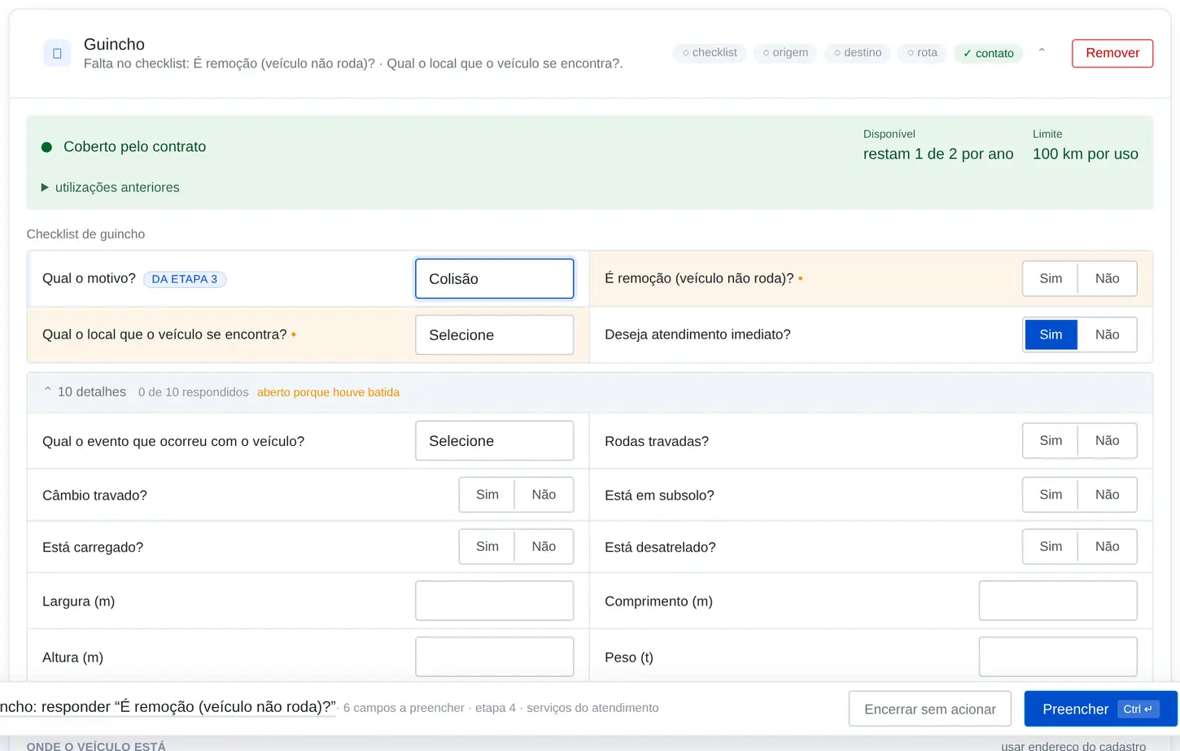Jump to the origem step chip
This screenshot has height=751, width=1180.
tap(785, 53)
